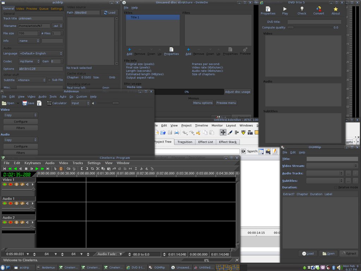Click the green forward play button in Cinelerra
This screenshot has width=361, height=271.
(x=37, y=169)
